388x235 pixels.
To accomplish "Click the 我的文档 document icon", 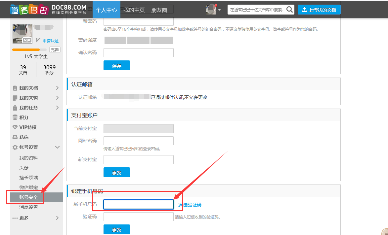I will (x=15, y=88).
